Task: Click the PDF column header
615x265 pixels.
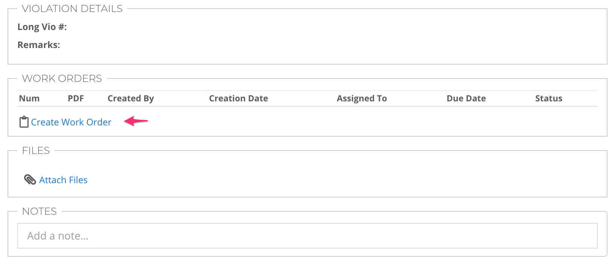Action: pyautogui.click(x=76, y=98)
